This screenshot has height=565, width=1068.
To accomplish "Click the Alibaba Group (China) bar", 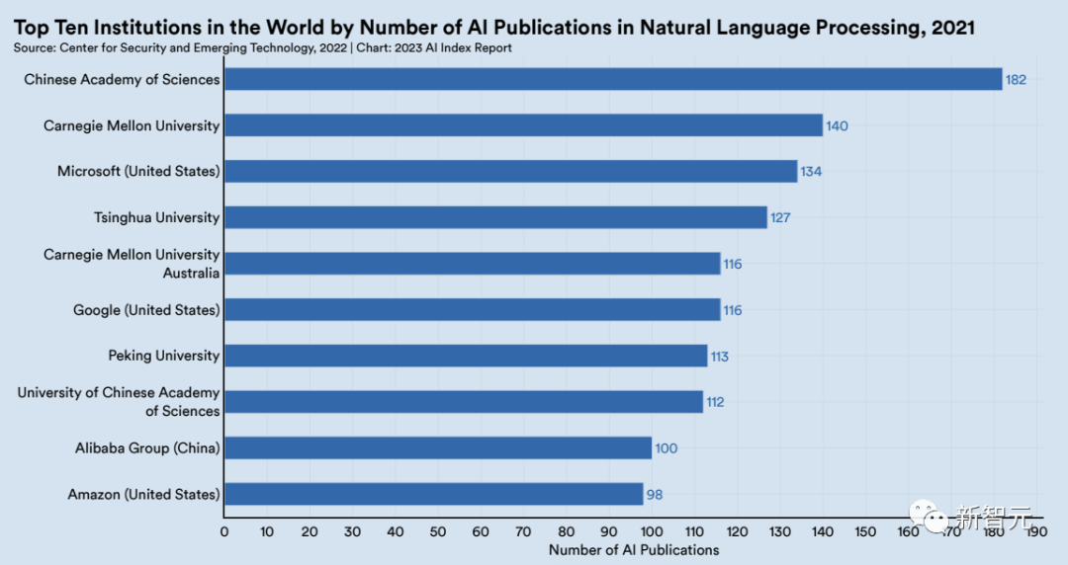I will [438, 447].
